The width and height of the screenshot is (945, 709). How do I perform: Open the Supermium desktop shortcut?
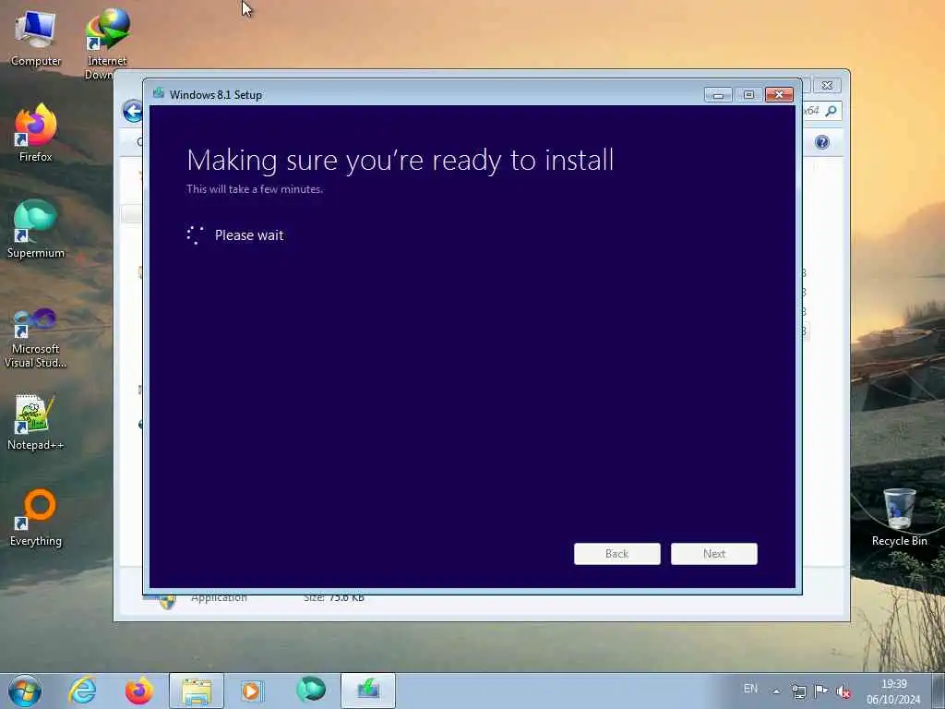(36, 229)
